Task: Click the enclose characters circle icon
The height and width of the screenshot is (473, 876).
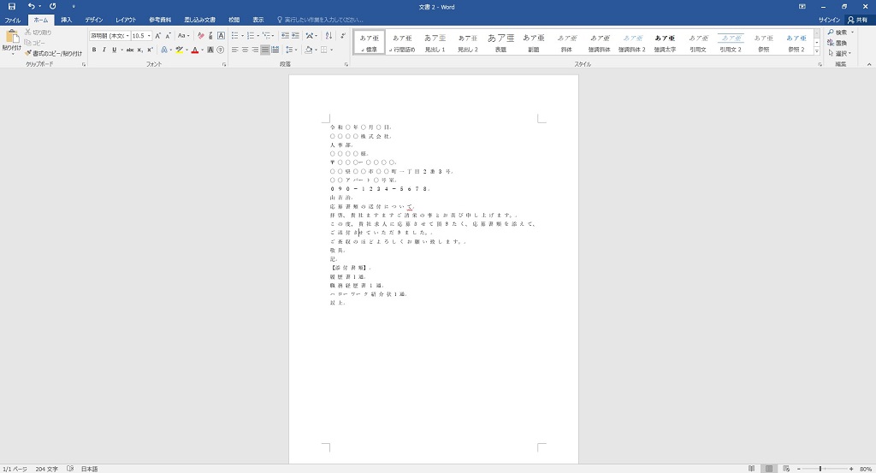Action: [x=220, y=50]
